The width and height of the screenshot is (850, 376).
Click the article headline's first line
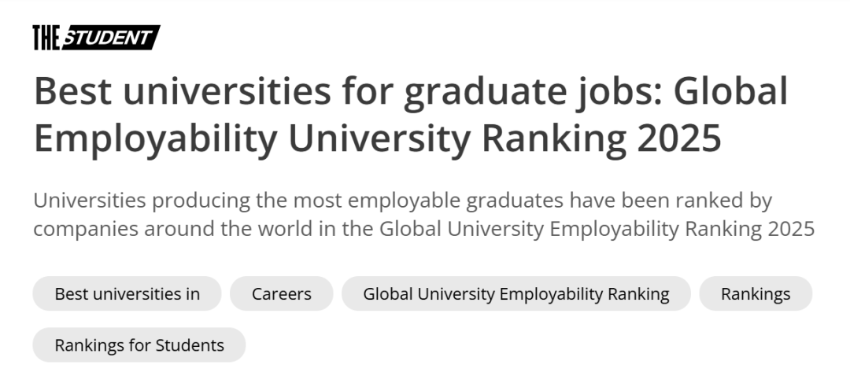pyautogui.click(x=411, y=92)
